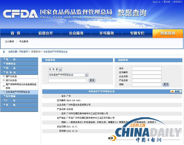Viewport: 184px width, 145px height.
Task: Open the 食品 sidebar category
Action: [19, 59]
